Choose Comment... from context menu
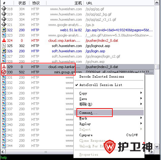This screenshot has width=161, height=160. [x=109, y=113]
